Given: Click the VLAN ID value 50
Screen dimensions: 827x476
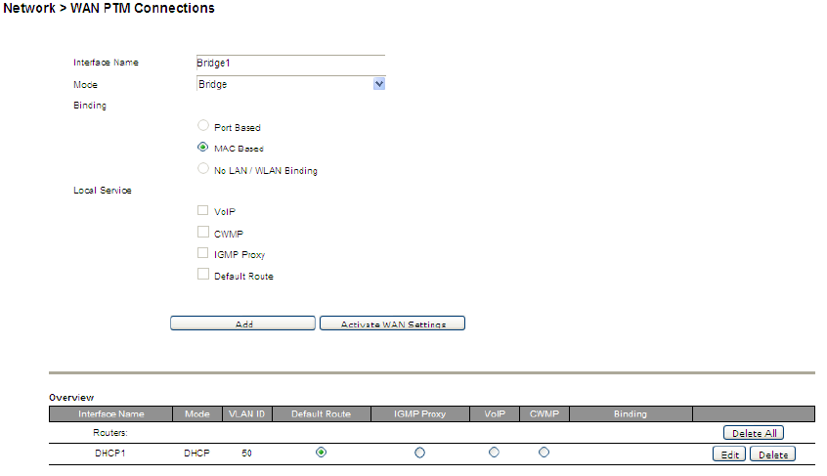Looking at the screenshot, I should 247,454.
